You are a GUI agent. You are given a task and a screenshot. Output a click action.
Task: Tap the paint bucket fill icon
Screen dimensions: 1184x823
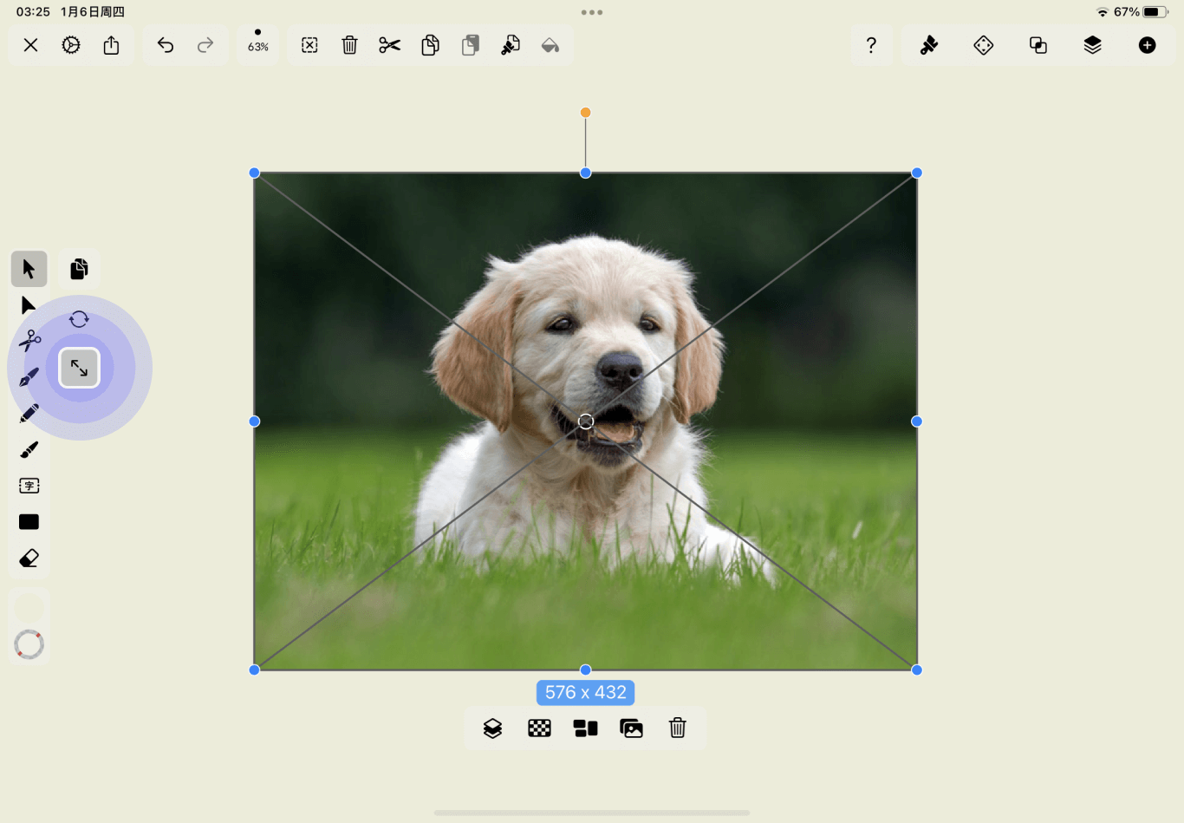tap(550, 45)
